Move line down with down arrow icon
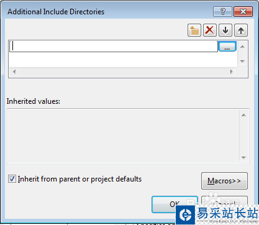259x225 pixels. click(x=225, y=30)
